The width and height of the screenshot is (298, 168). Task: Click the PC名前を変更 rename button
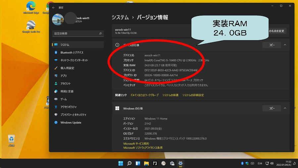[x=277, y=31]
